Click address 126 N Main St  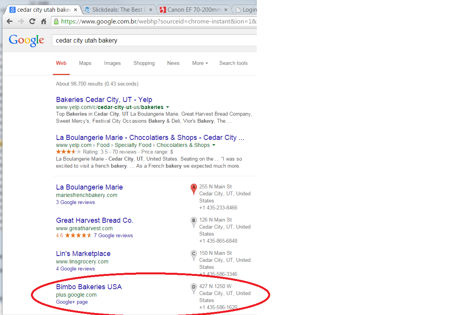215,220
